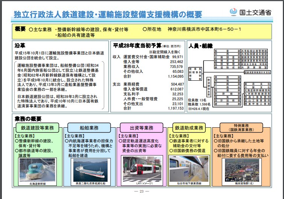The image size is (284, 199).
Task: Click the ○旧国鉄から承継した土地等 bullet text
Action: pos(239,141)
